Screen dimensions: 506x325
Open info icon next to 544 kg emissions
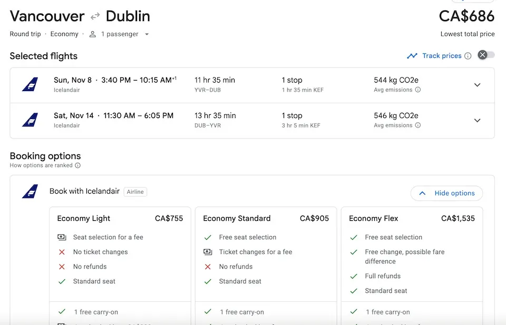point(418,90)
